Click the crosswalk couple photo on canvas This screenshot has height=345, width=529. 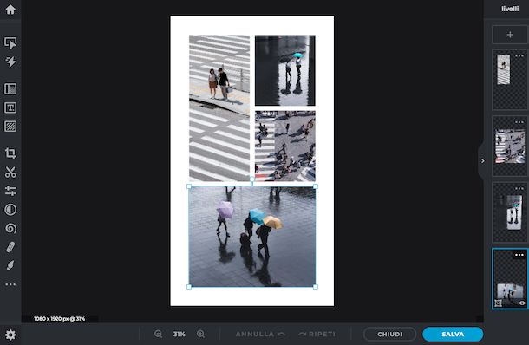click(219, 108)
